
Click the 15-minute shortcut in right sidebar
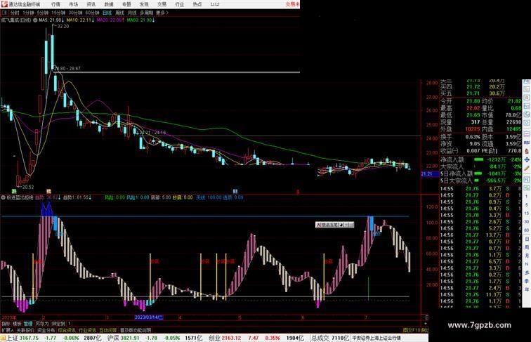(x=527, y=213)
